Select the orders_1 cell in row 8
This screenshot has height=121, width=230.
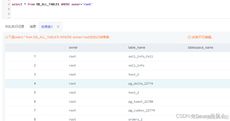tap(135, 119)
